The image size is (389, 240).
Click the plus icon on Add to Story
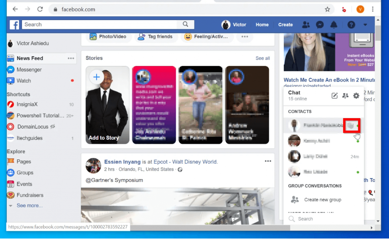[x=96, y=77]
